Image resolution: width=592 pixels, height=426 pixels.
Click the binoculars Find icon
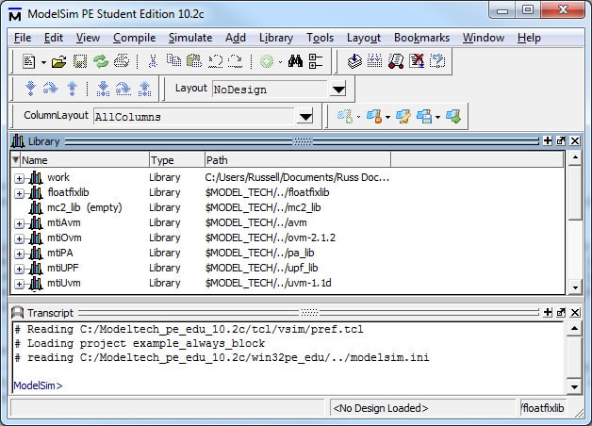295,60
